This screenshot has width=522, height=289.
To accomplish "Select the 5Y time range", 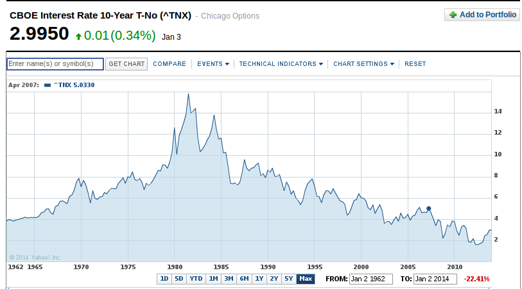I will (289, 279).
